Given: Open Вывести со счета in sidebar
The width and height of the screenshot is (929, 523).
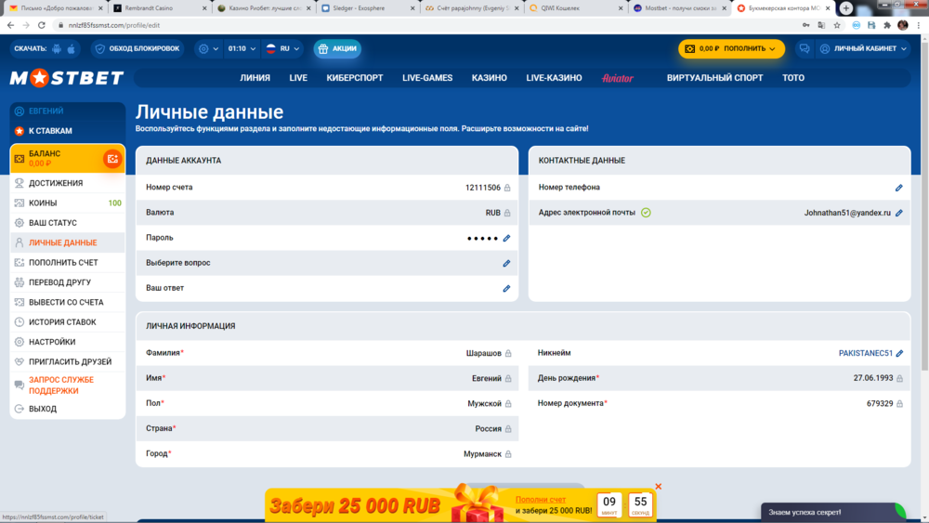Looking at the screenshot, I should [68, 302].
